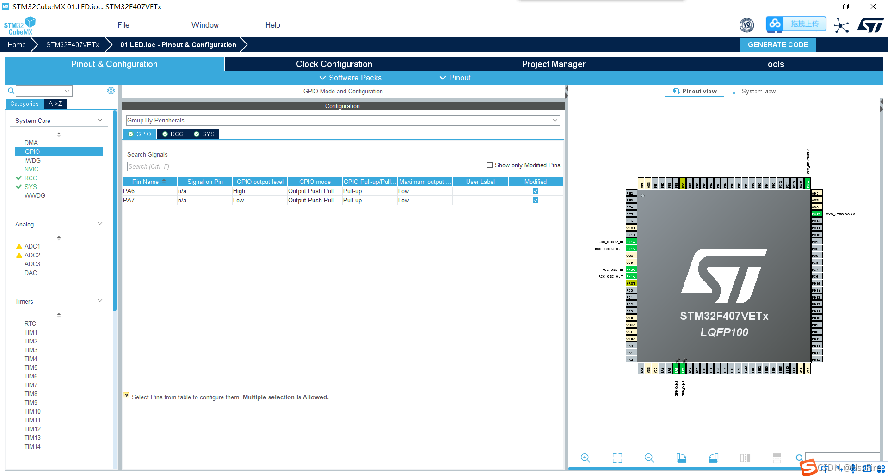Zoom out of the chip pinout view

pos(649,458)
